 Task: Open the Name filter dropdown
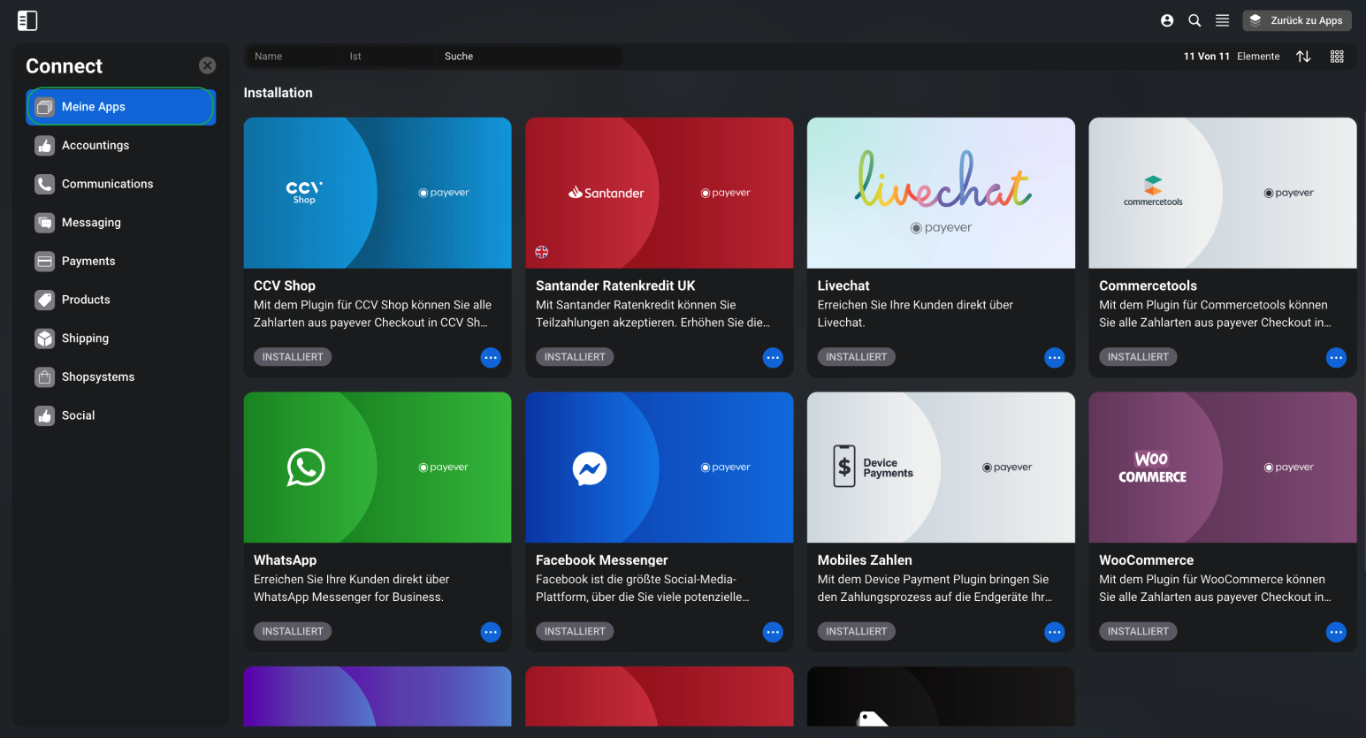(x=294, y=57)
